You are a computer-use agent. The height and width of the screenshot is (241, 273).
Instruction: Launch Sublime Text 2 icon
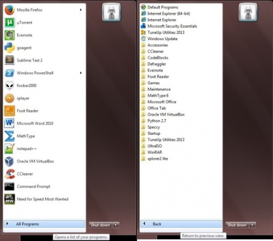tap(10, 60)
